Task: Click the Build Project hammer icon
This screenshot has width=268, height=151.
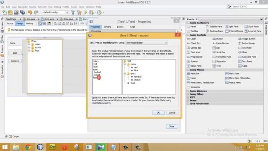Action: 73,12
